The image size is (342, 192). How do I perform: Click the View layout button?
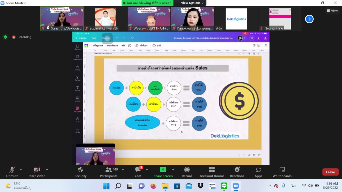click(332, 11)
